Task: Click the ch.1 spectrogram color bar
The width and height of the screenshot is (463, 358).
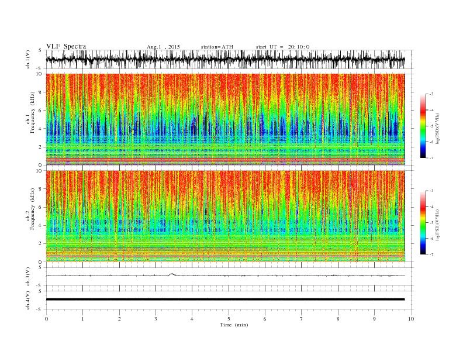Action: [423, 126]
